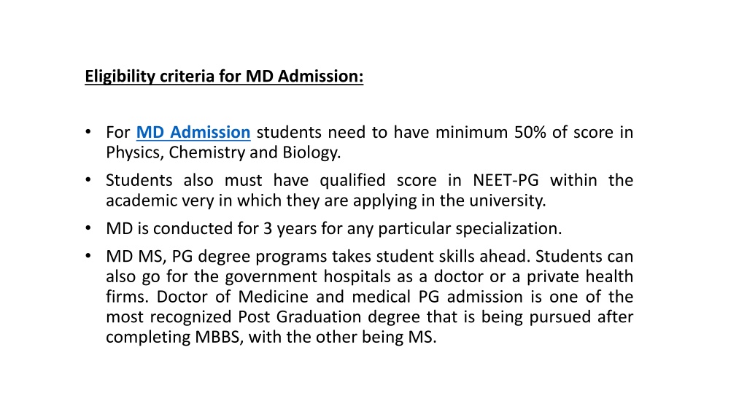Click the bullet marker before 'Students also must'

88,179
